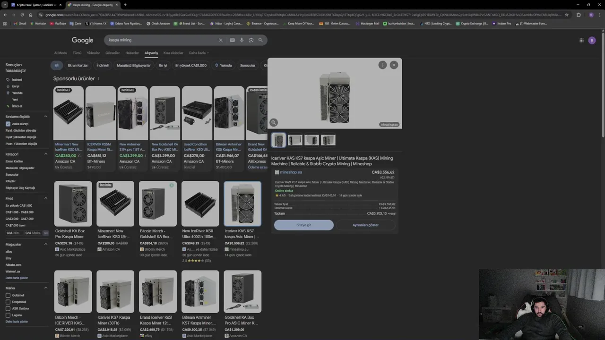Screen dimensions: 605x340
Task: Open Sponsorlu ürünler three-dot info menu
Action: (99, 78)
